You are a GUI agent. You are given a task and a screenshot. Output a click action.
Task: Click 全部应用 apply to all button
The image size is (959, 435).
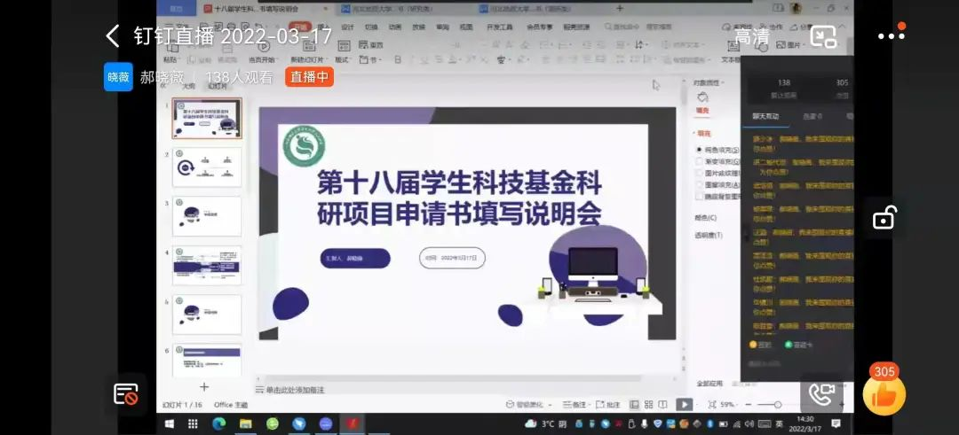pyautogui.click(x=709, y=384)
